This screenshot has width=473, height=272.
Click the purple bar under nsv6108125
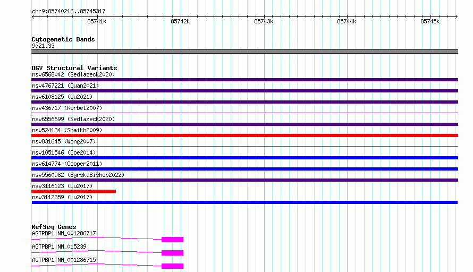pos(244,102)
